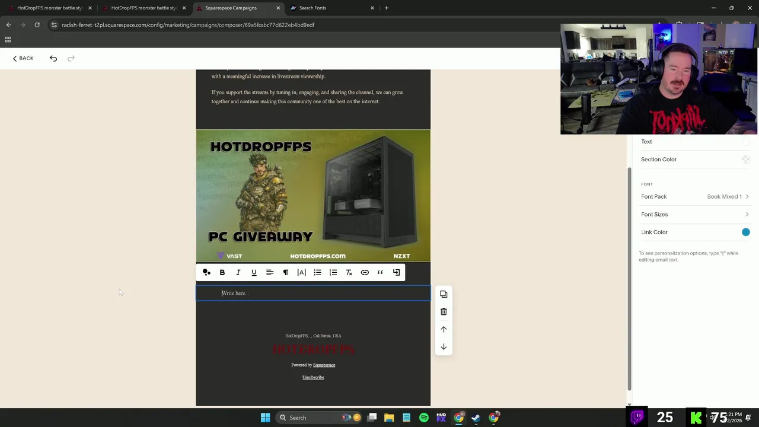Open File Explorer from taskbar

389,418
